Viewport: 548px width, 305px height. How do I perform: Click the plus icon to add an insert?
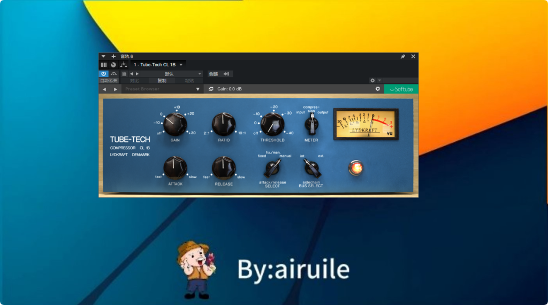(x=113, y=56)
